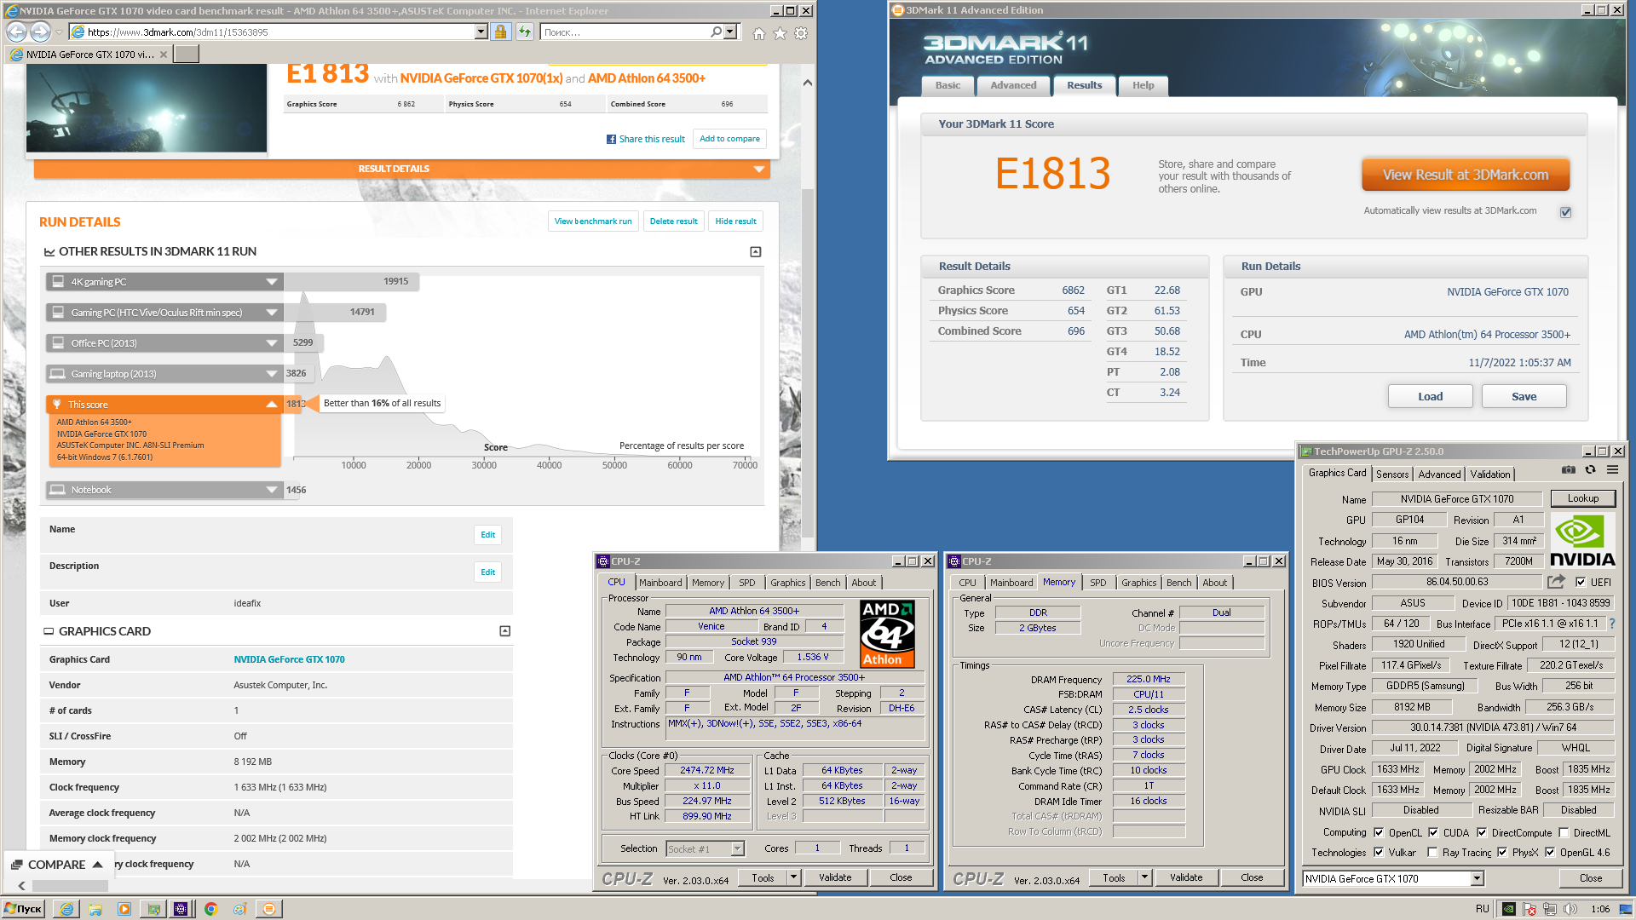Switch to the Advanced tab in 3DMark 11
The height and width of the screenshot is (920, 1636).
(1013, 85)
